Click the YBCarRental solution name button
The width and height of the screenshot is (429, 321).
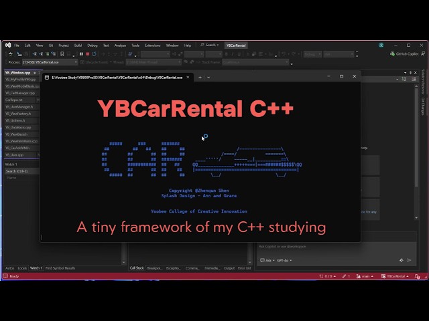(x=236, y=45)
